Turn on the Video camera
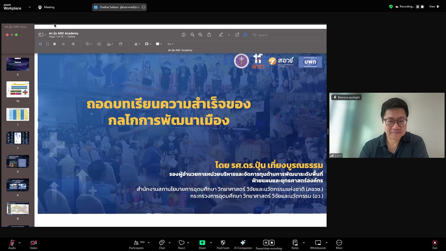 33,244
